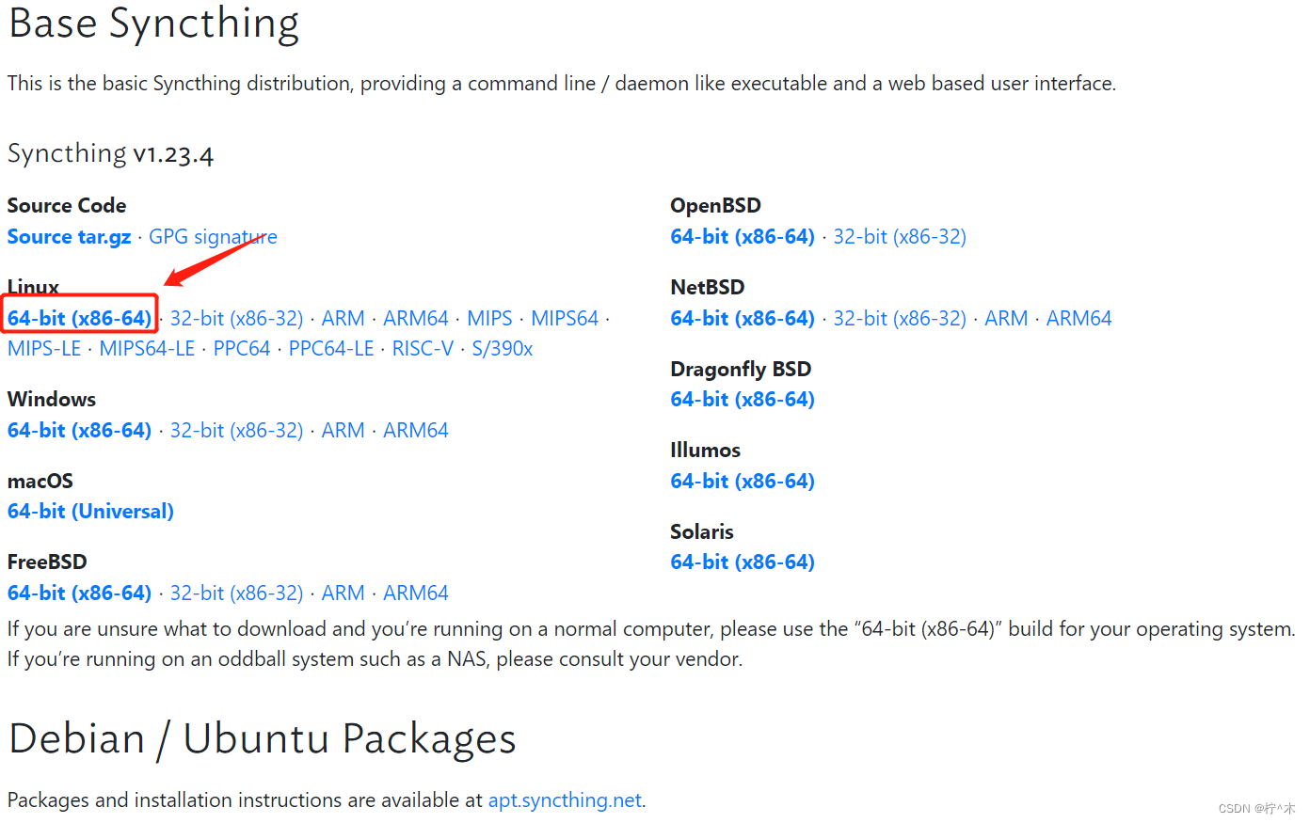This screenshot has width=1310, height=823.
Task: Download Linux MIPS64 build
Action: click(x=565, y=319)
